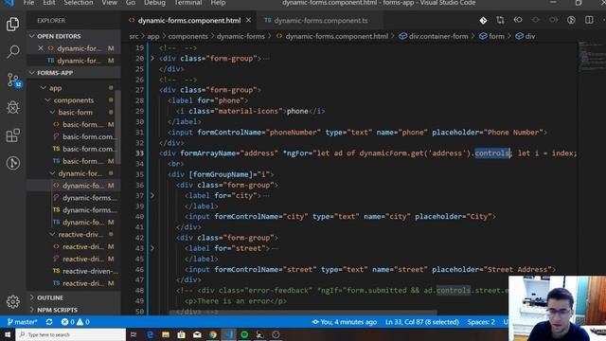Click the minimap code overview
The width and height of the screenshot is (606, 341).
tap(592, 57)
